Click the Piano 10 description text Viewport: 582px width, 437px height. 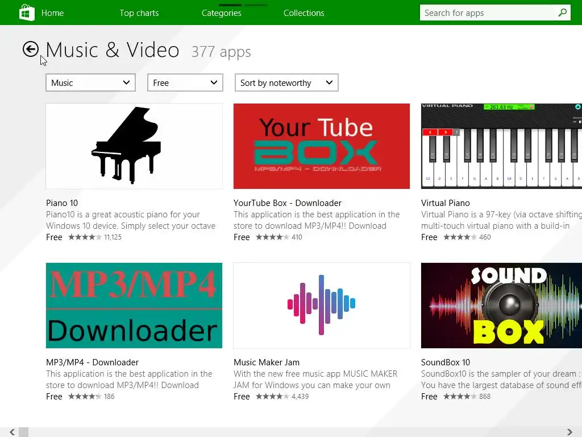tap(131, 220)
